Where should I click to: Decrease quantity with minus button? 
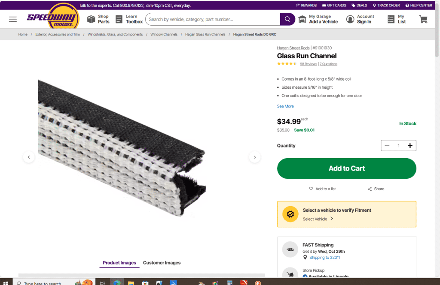tap(387, 146)
